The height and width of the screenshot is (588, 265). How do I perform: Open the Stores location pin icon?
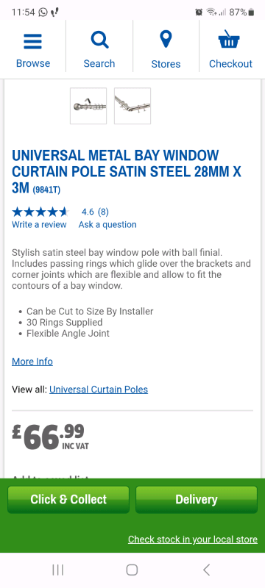166,40
